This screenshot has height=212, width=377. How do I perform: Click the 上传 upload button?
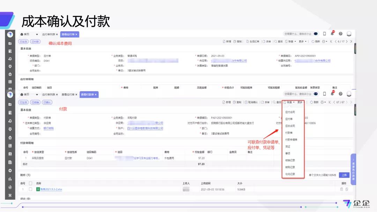point(344,175)
